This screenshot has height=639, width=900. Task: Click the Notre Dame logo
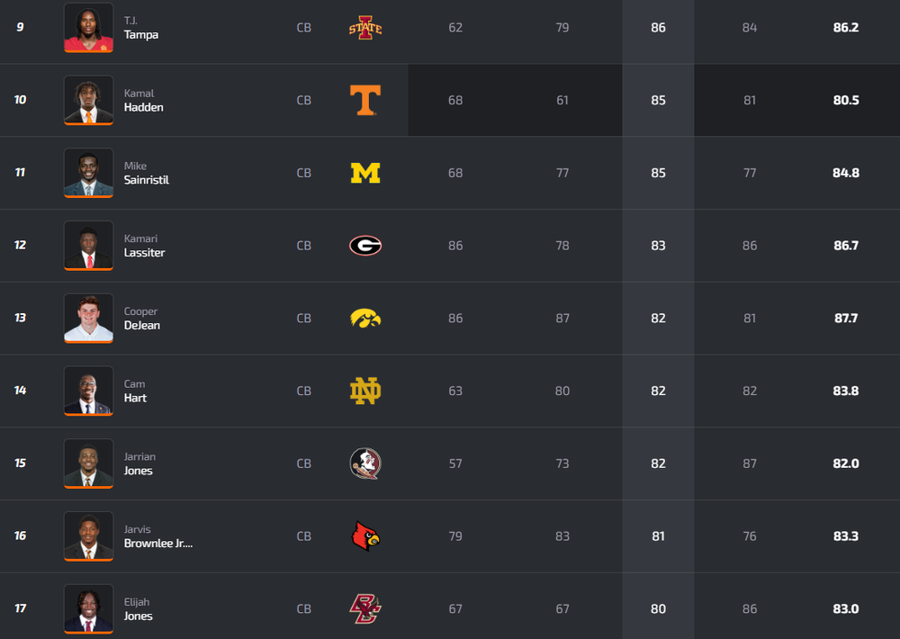364,391
